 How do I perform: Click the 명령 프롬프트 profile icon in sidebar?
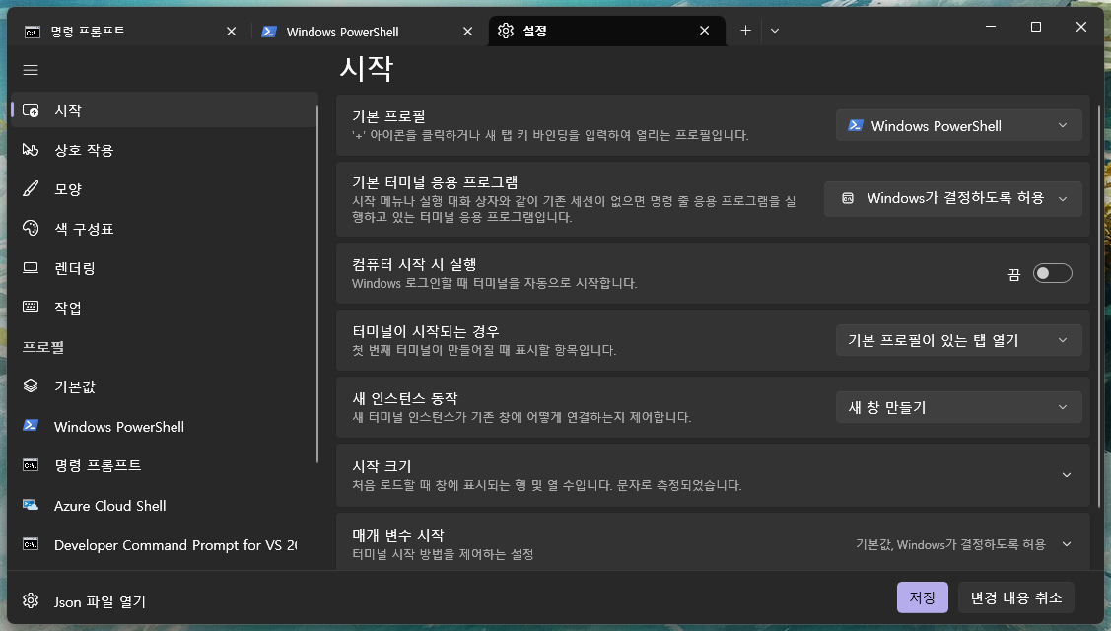point(31,465)
